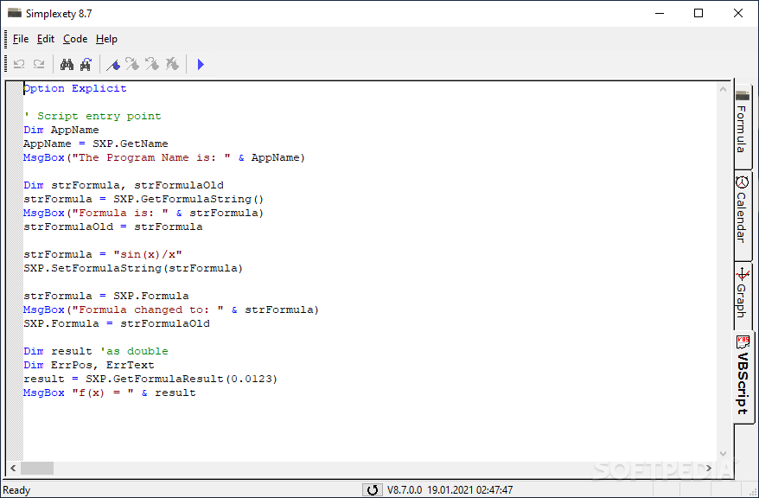
Task: Maximize the Simplexety window
Action: (698, 13)
